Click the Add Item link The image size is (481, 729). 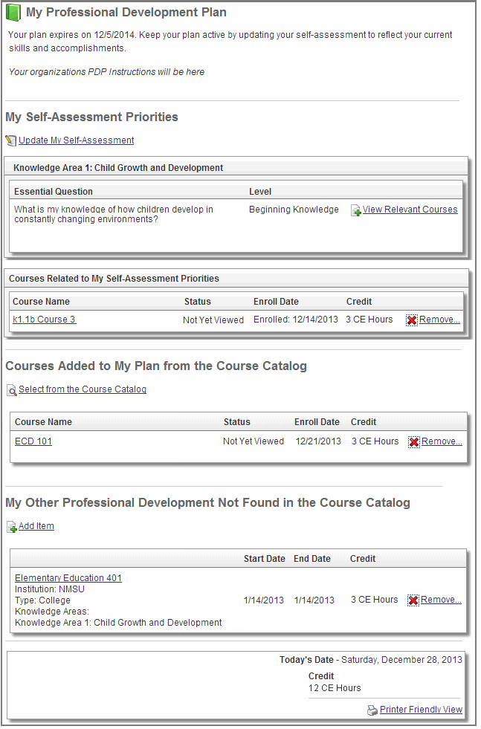pyautogui.click(x=36, y=526)
